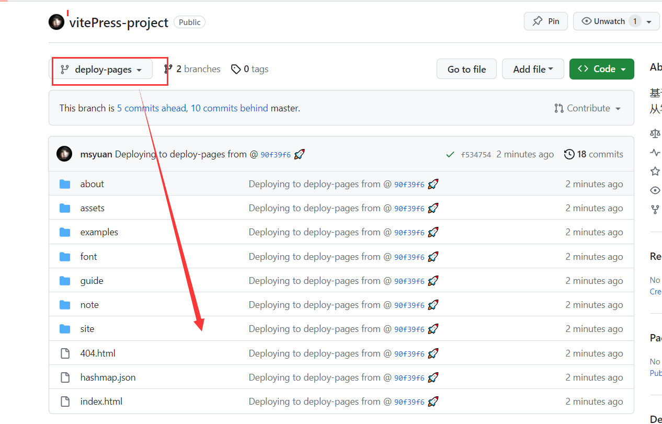662x424 pixels.
Task: Open the hashmap.json file
Action: 108,377
